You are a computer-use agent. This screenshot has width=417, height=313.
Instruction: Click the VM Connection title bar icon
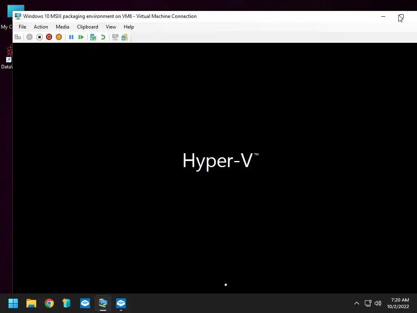click(18, 16)
